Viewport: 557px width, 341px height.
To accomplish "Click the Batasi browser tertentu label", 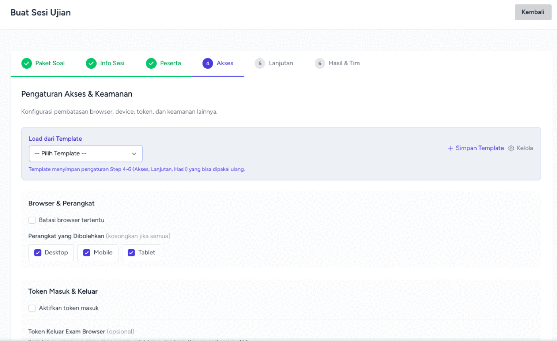I will 72,220.
